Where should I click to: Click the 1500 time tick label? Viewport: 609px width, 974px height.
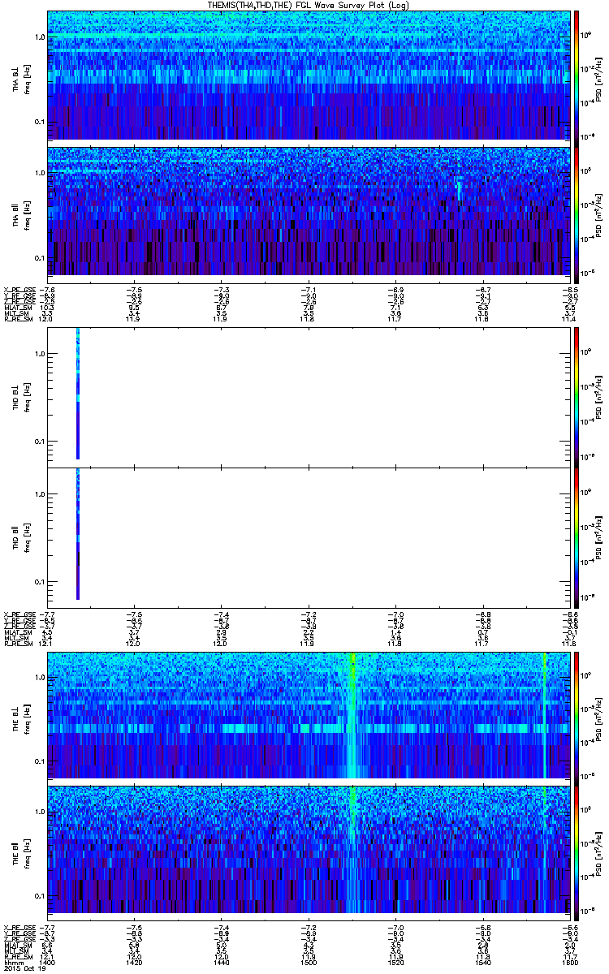[x=309, y=963]
